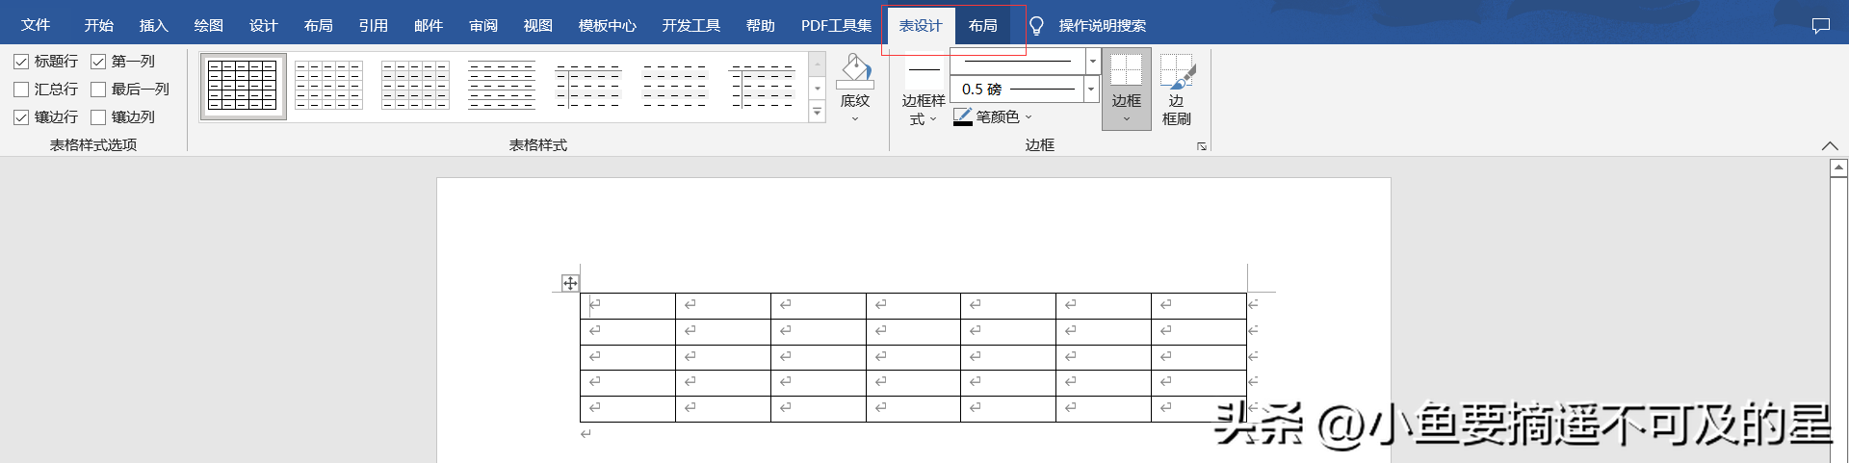Select the 表设计 Table Design tab
The width and height of the screenshot is (1849, 463).
coord(921,26)
